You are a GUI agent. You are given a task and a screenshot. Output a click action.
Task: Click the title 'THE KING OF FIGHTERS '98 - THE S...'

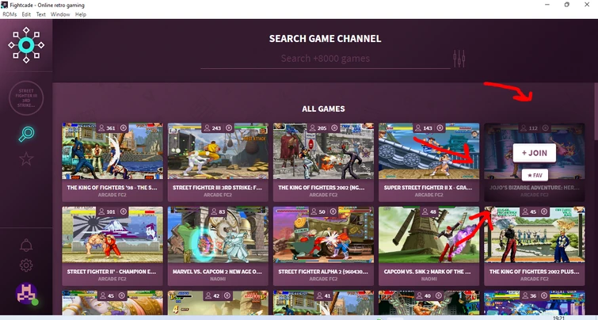pos(112,188)
